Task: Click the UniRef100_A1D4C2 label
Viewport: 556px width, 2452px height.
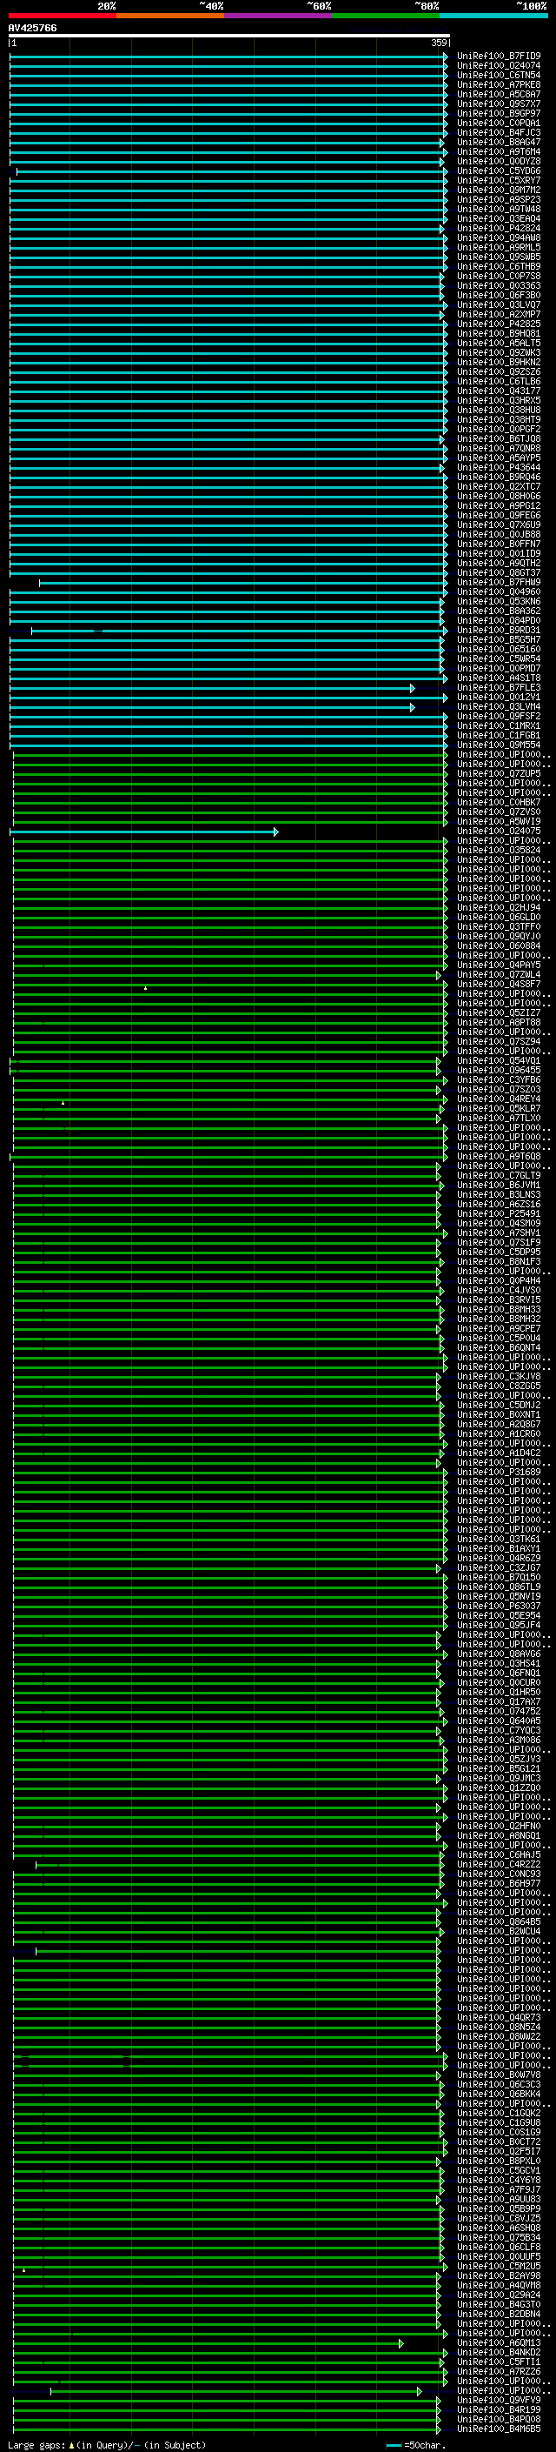Action: [x=499, y=1453]
